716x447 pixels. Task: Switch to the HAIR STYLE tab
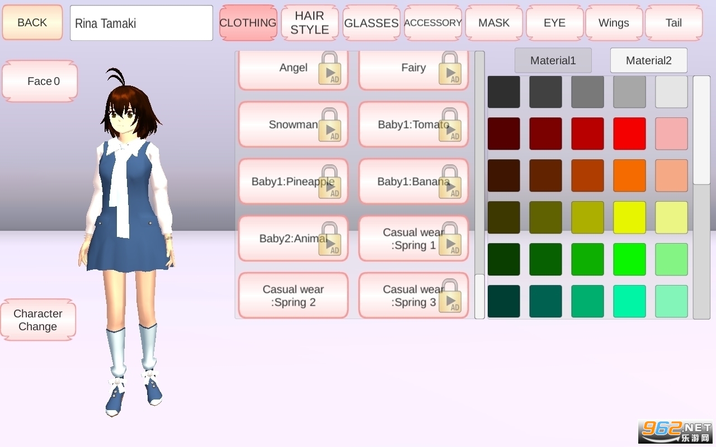(309, 23)
